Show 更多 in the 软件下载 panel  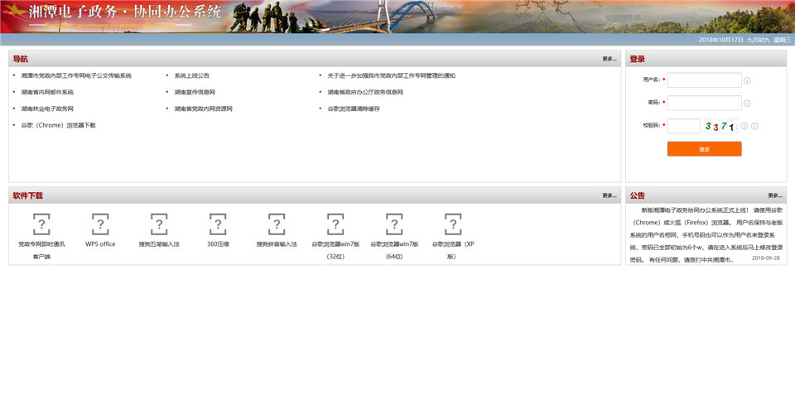(609, 196)
